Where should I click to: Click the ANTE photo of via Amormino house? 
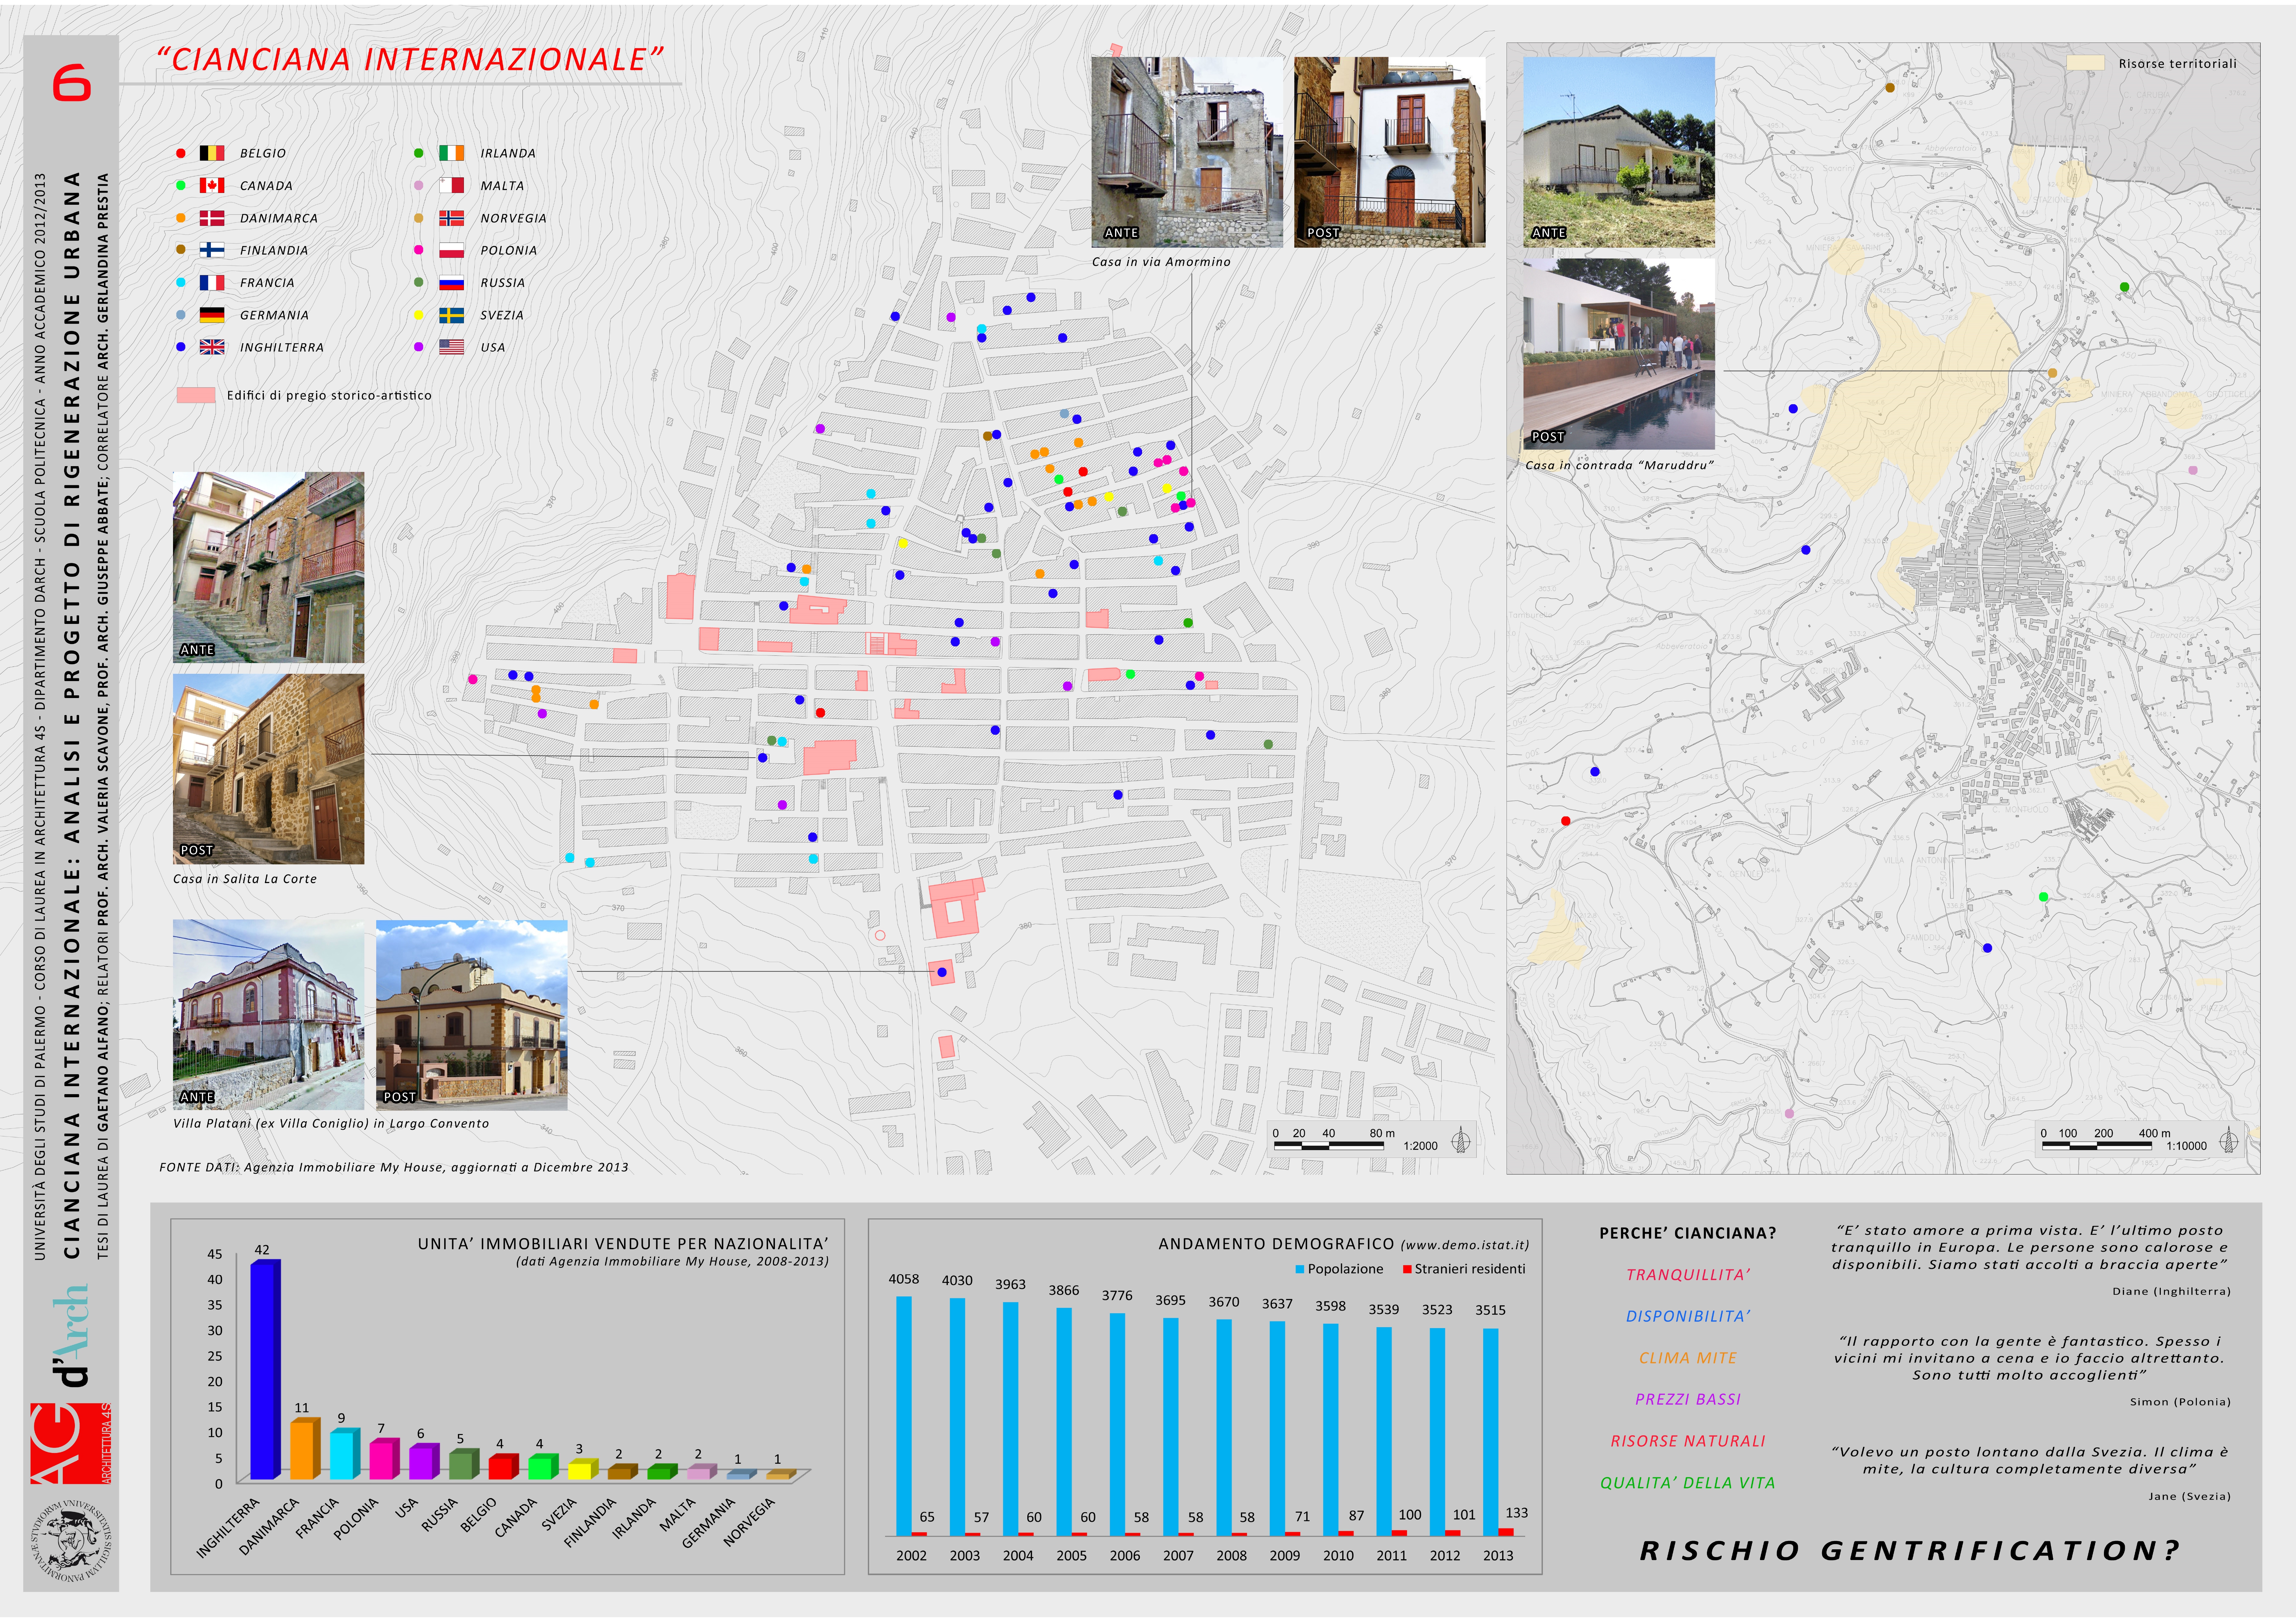pyautogui.click(x=1187, y=152)
